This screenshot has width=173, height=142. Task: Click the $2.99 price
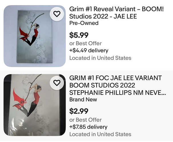pyautogui.click(x=79, y=111)
